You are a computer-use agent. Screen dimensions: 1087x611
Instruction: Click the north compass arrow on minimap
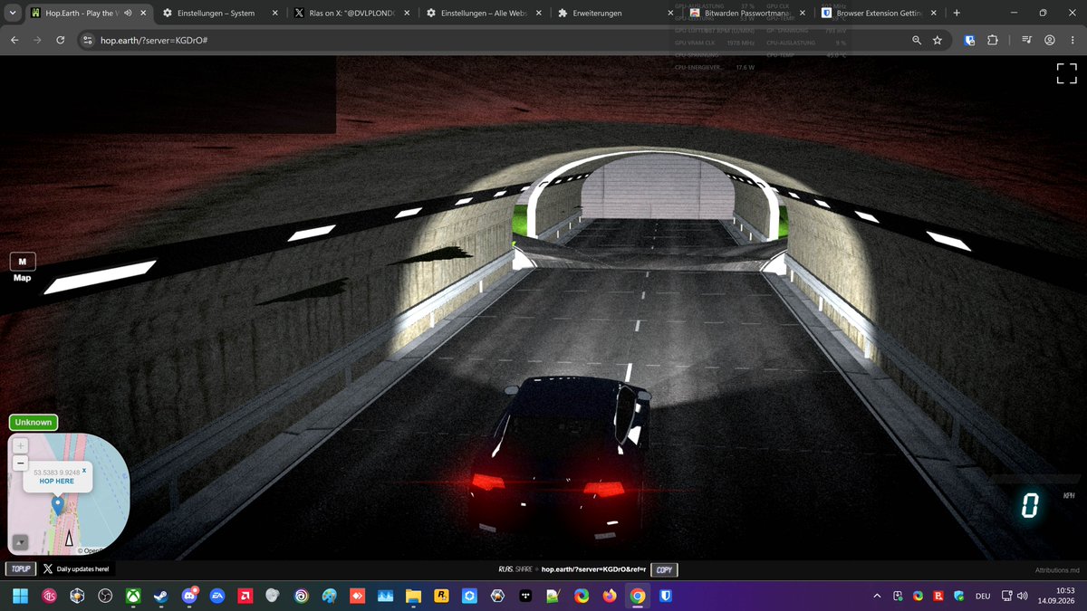tap(69, 539)
